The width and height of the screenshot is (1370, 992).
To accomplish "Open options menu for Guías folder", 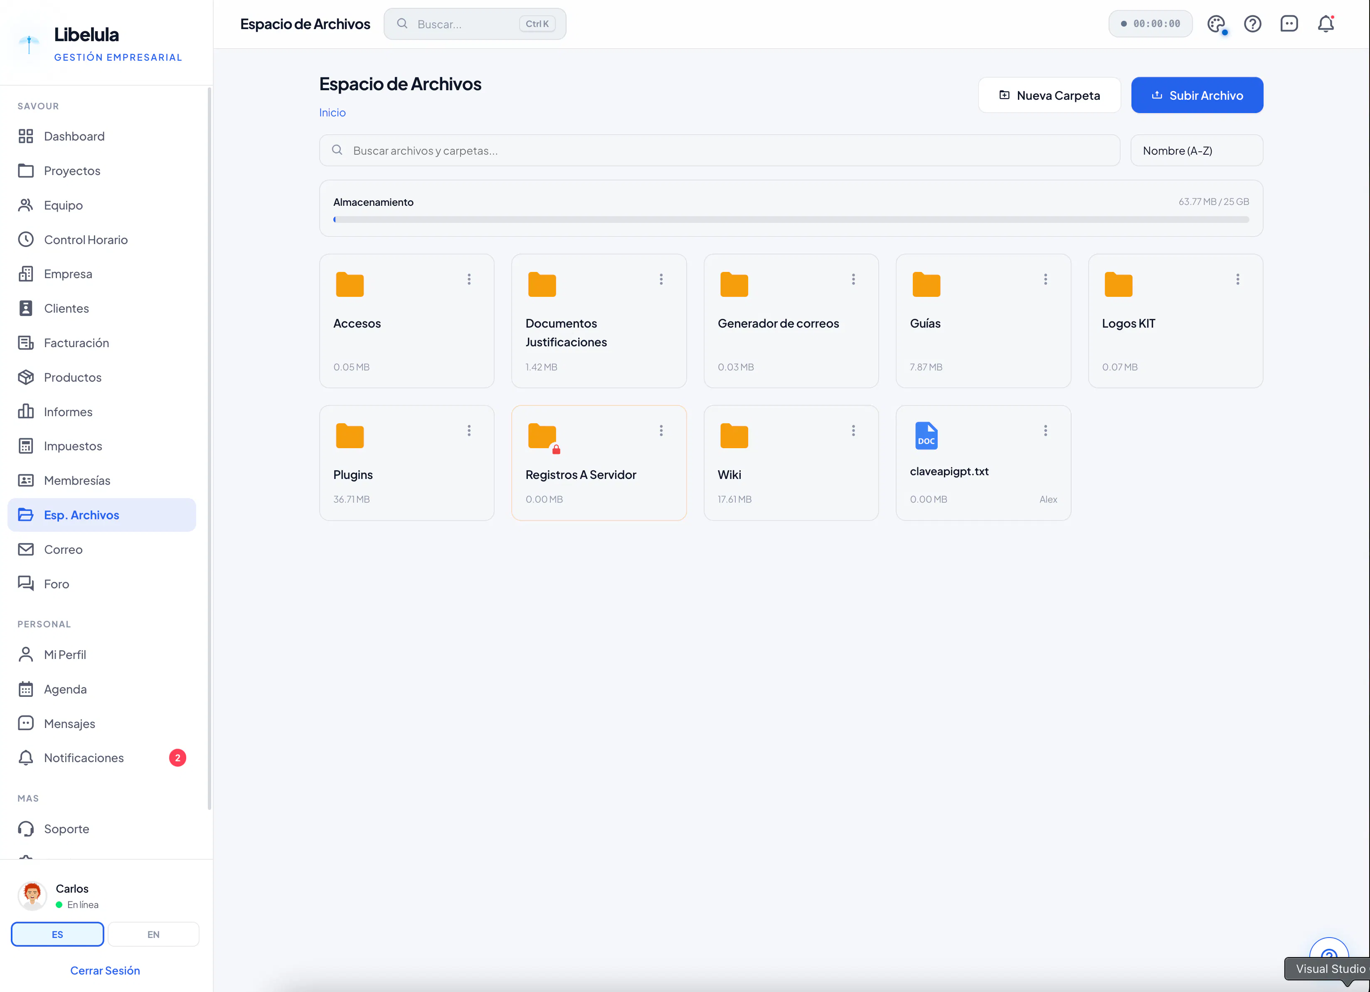I will tap(1045, 279).
